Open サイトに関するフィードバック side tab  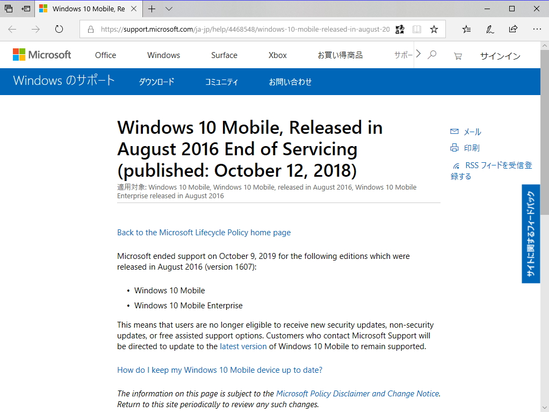(x=531, y=234)
